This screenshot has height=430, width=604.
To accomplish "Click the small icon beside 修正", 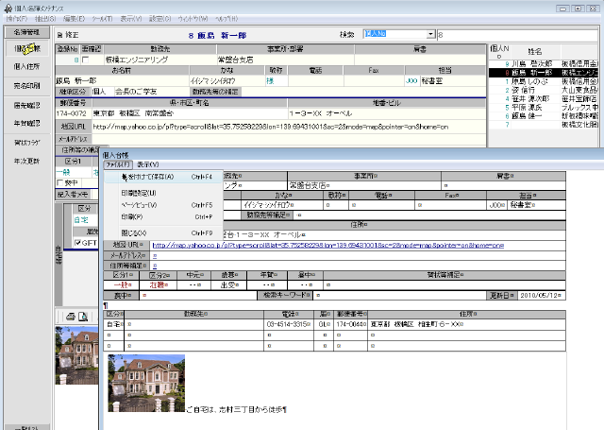I will tap(59, 35).
